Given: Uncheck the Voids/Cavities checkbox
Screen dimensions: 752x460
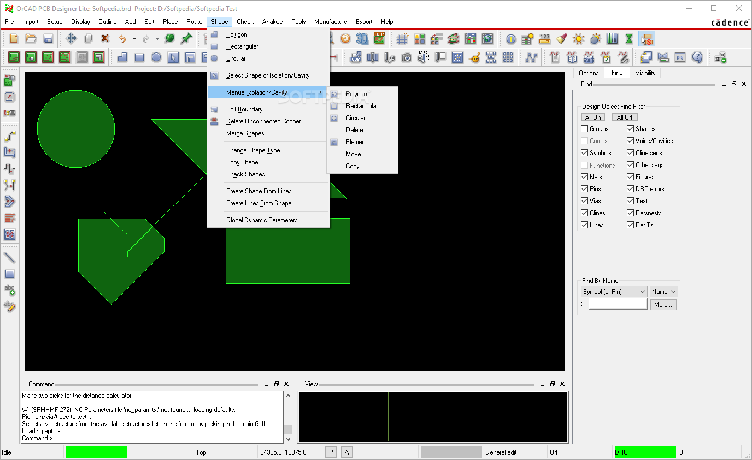Looking at the screenshot, I should click(x=631, y=141).
